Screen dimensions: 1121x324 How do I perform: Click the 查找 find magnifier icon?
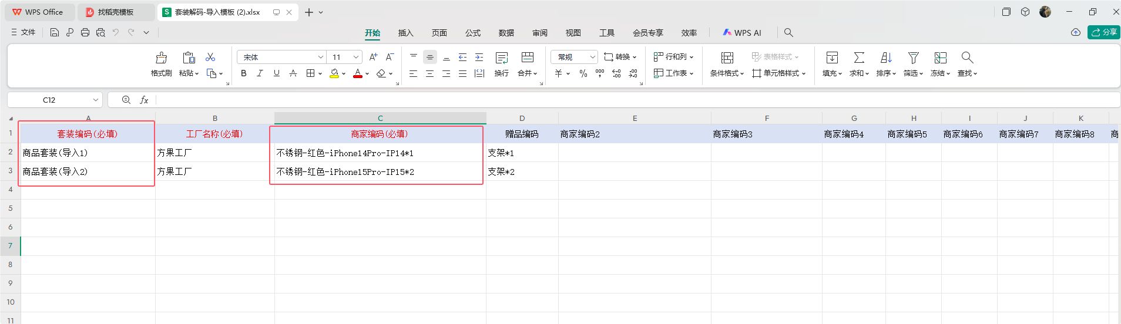tap(967, 58)
